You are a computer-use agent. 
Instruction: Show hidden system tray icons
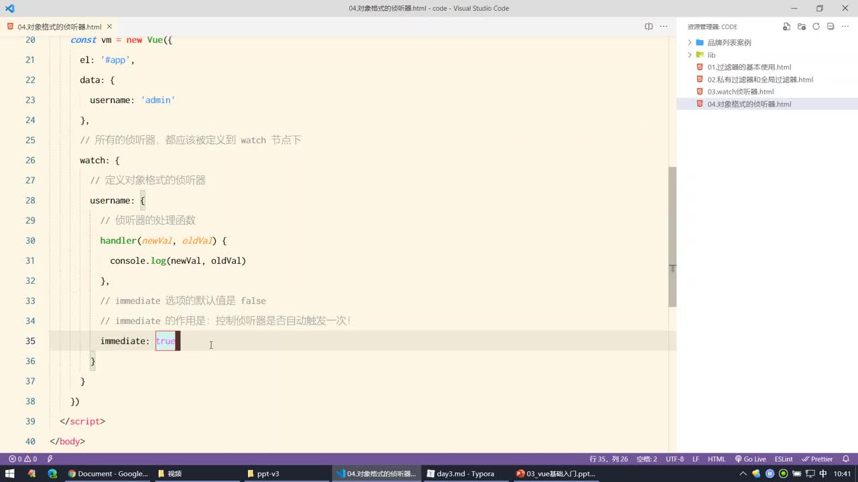743,473
